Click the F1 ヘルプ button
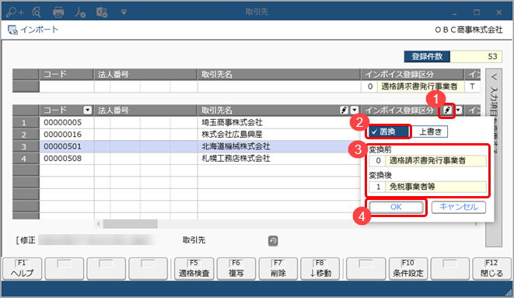This screenshot has height=298, width=514. tap(23, 268)
